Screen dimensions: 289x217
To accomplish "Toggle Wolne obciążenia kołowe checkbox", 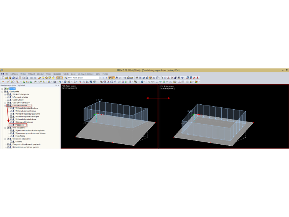I will click(x=11, y=120).
